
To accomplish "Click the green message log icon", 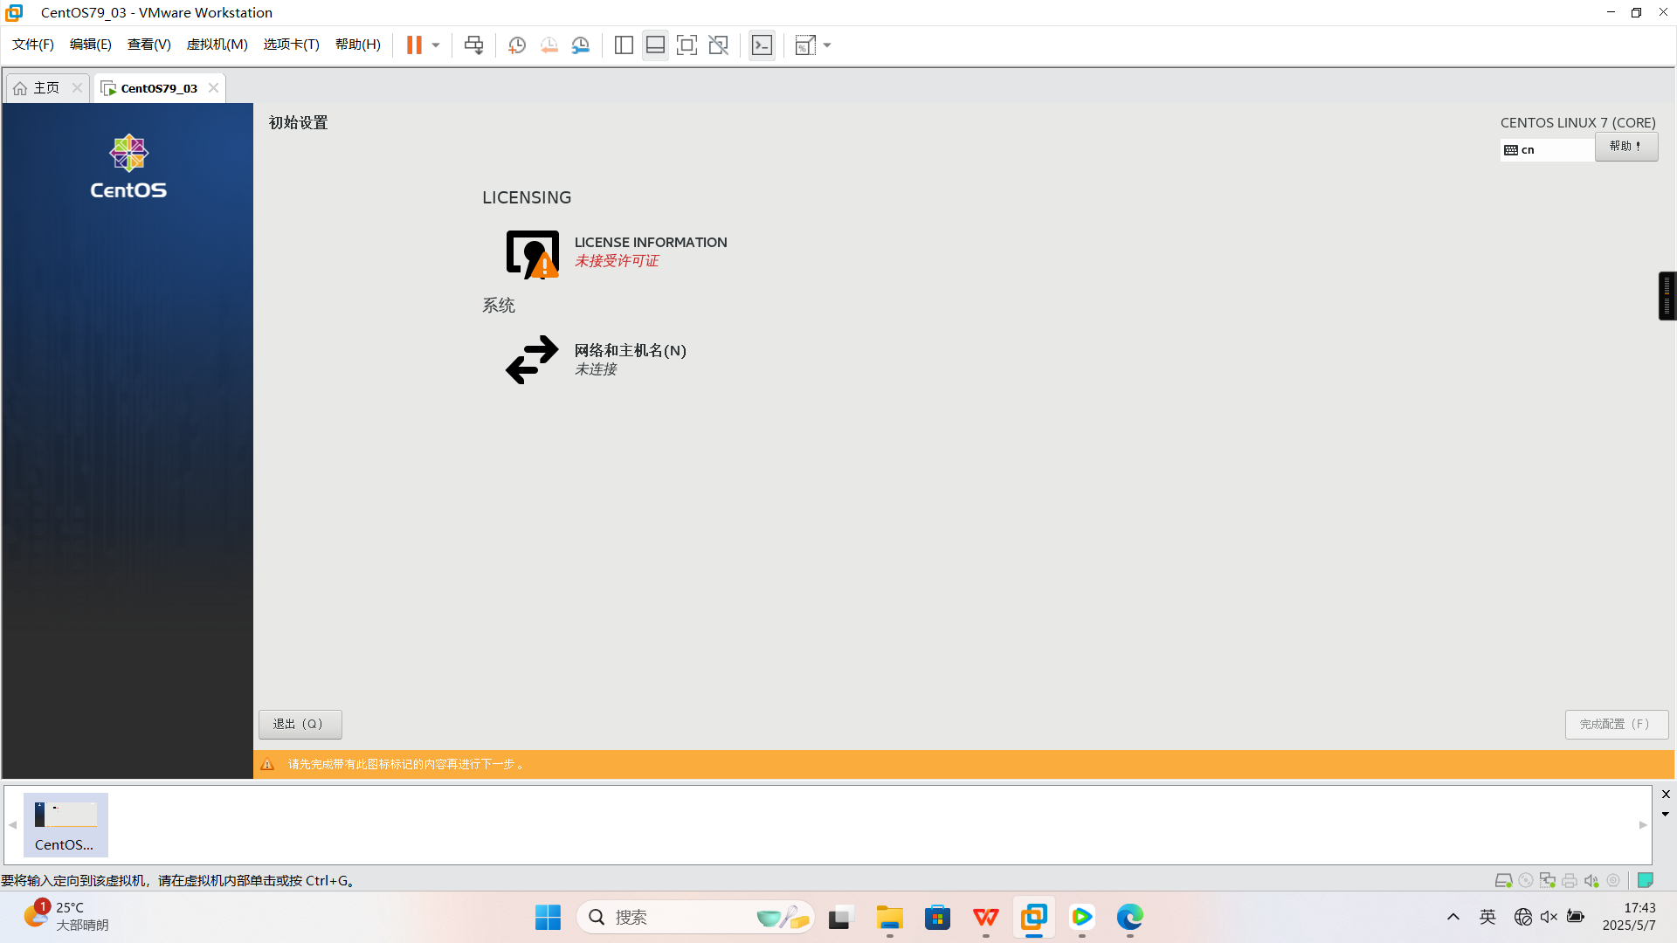I will pos(1646,880).
